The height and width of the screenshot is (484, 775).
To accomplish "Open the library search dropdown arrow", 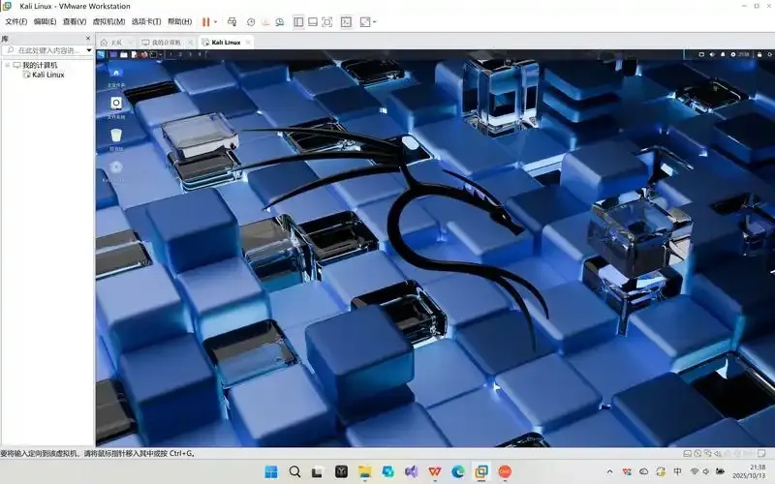I will 89,50.
